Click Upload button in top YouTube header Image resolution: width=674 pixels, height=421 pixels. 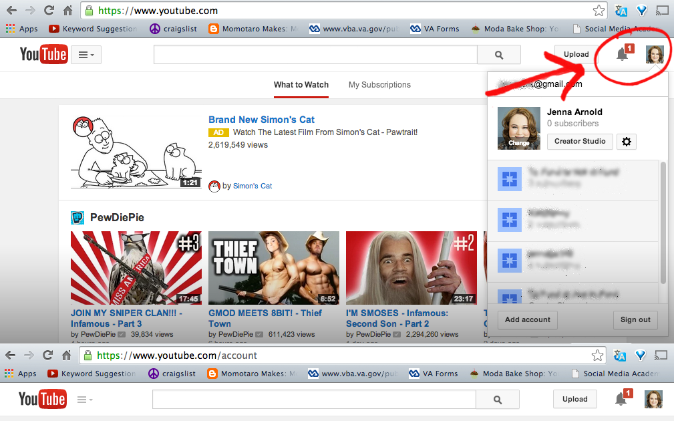click(x=576, y=54)
